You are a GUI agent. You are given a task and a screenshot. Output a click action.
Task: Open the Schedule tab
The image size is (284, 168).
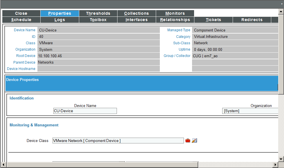pos(21,20)
